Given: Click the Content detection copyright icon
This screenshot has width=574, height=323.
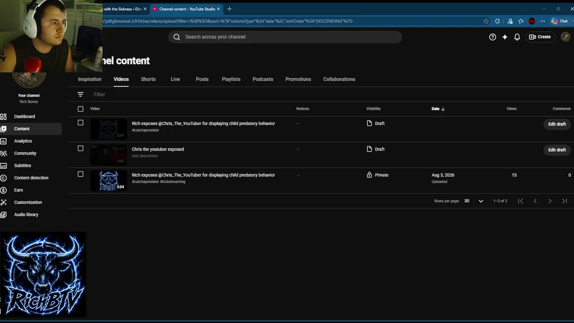Looking at the screenshot, I should click(3, 178).
